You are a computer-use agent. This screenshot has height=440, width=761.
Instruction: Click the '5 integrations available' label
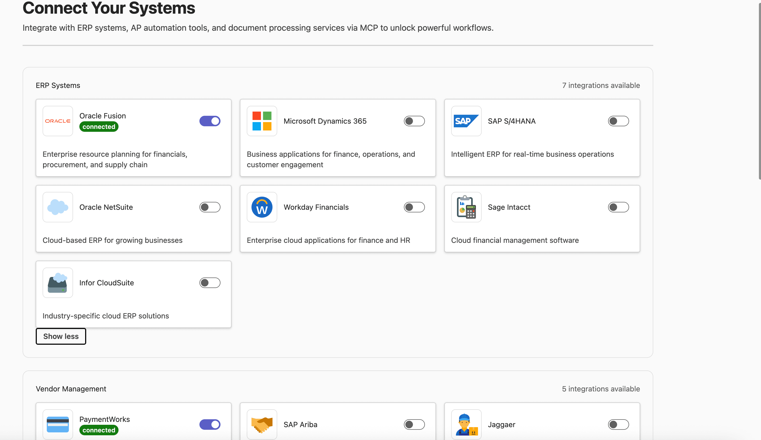point(601,389)
